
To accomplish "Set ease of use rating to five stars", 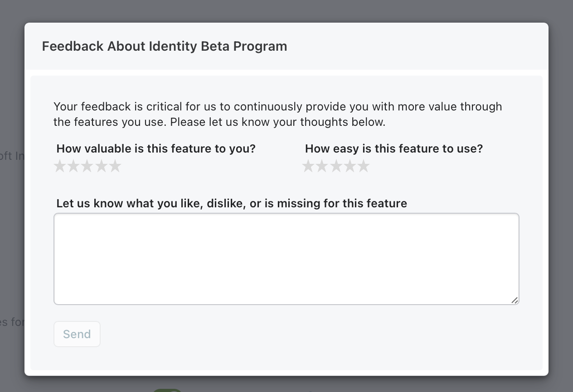I will click(364, 166).
